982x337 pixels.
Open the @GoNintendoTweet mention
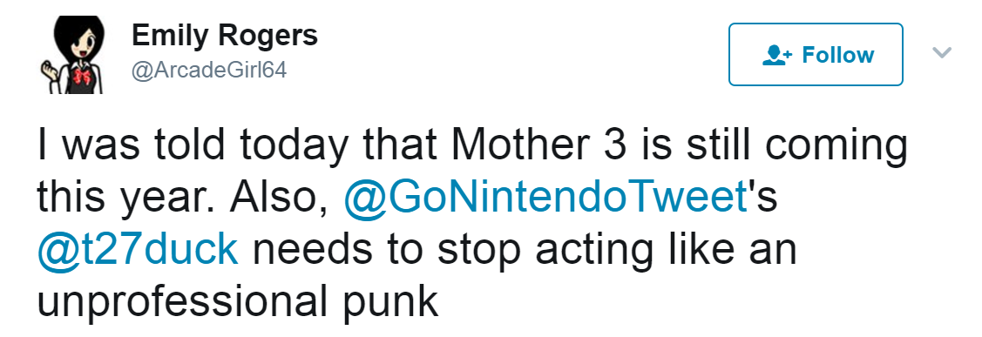click(x=546, y=198)
